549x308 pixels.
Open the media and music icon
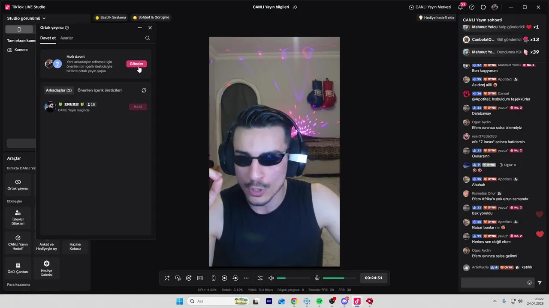[178, 278]
